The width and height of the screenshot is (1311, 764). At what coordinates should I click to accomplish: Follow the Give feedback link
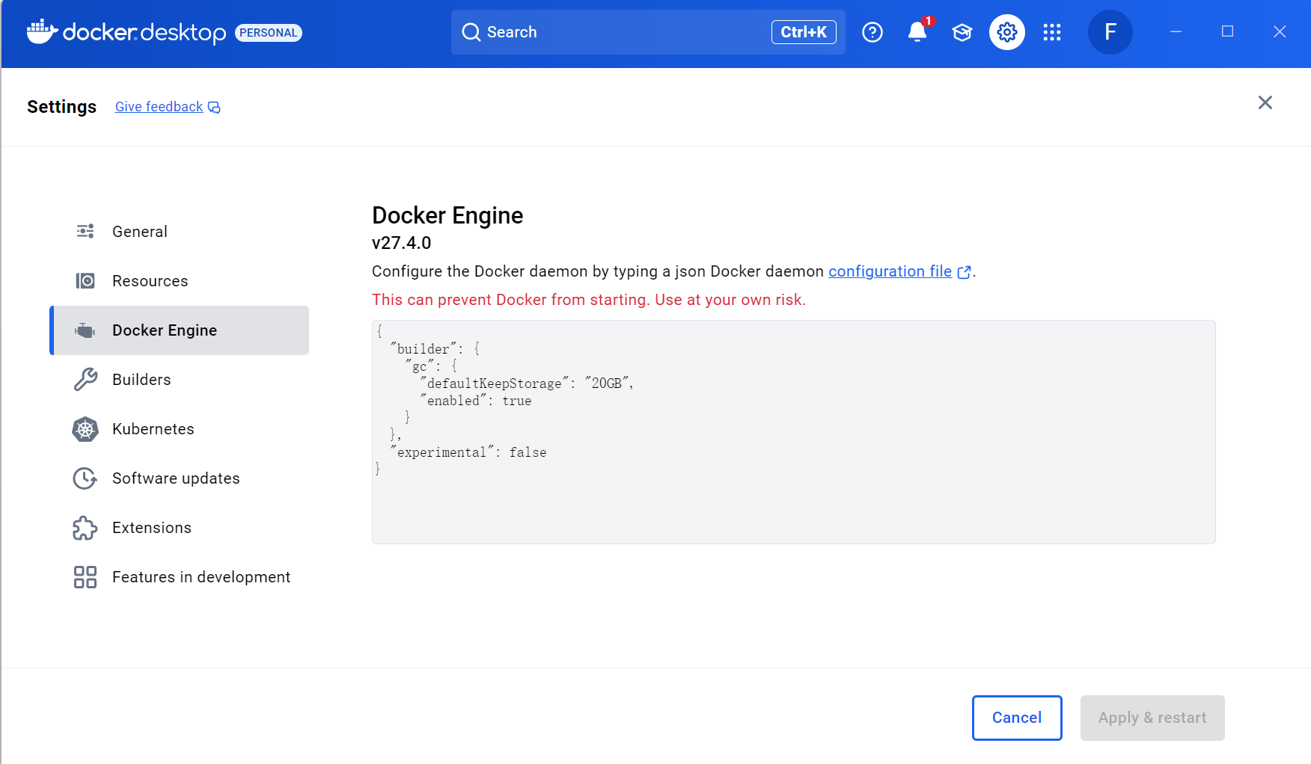click(159, 107)
